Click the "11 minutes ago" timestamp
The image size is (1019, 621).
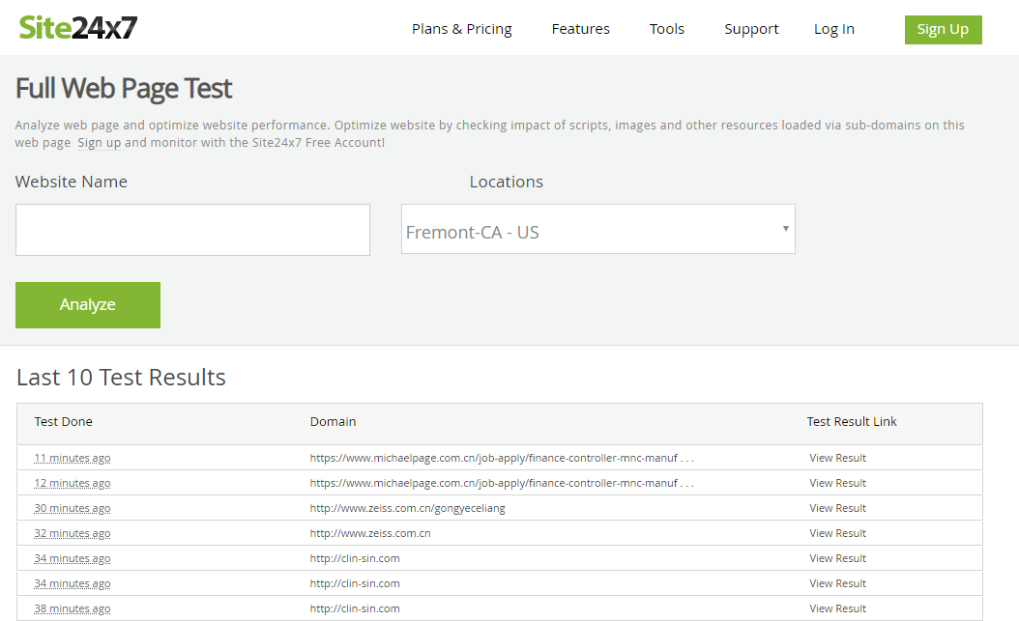[x=73, y=458]
